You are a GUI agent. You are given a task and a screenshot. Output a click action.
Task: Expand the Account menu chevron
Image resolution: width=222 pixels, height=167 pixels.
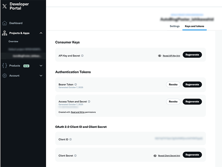(41, 76)
